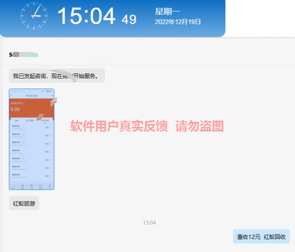Click the analog clock icon
The height and width of the screenshot is (252, 295).
click(x=34, y=16)
